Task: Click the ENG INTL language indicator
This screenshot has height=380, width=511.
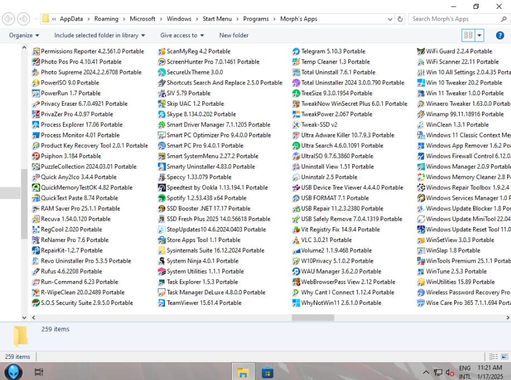Action: click(465, 372)
